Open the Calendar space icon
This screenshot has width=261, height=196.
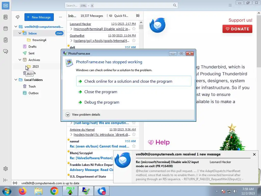tap(6, 29)
